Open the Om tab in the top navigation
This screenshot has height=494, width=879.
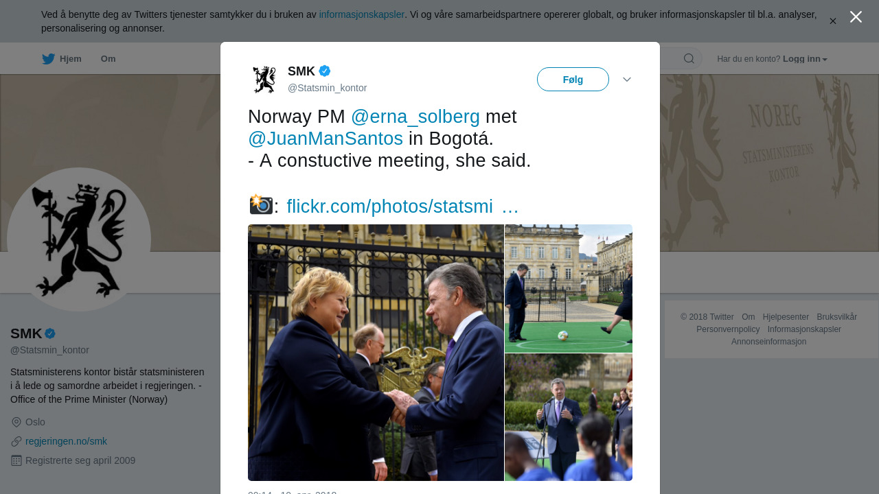point(108,59)
